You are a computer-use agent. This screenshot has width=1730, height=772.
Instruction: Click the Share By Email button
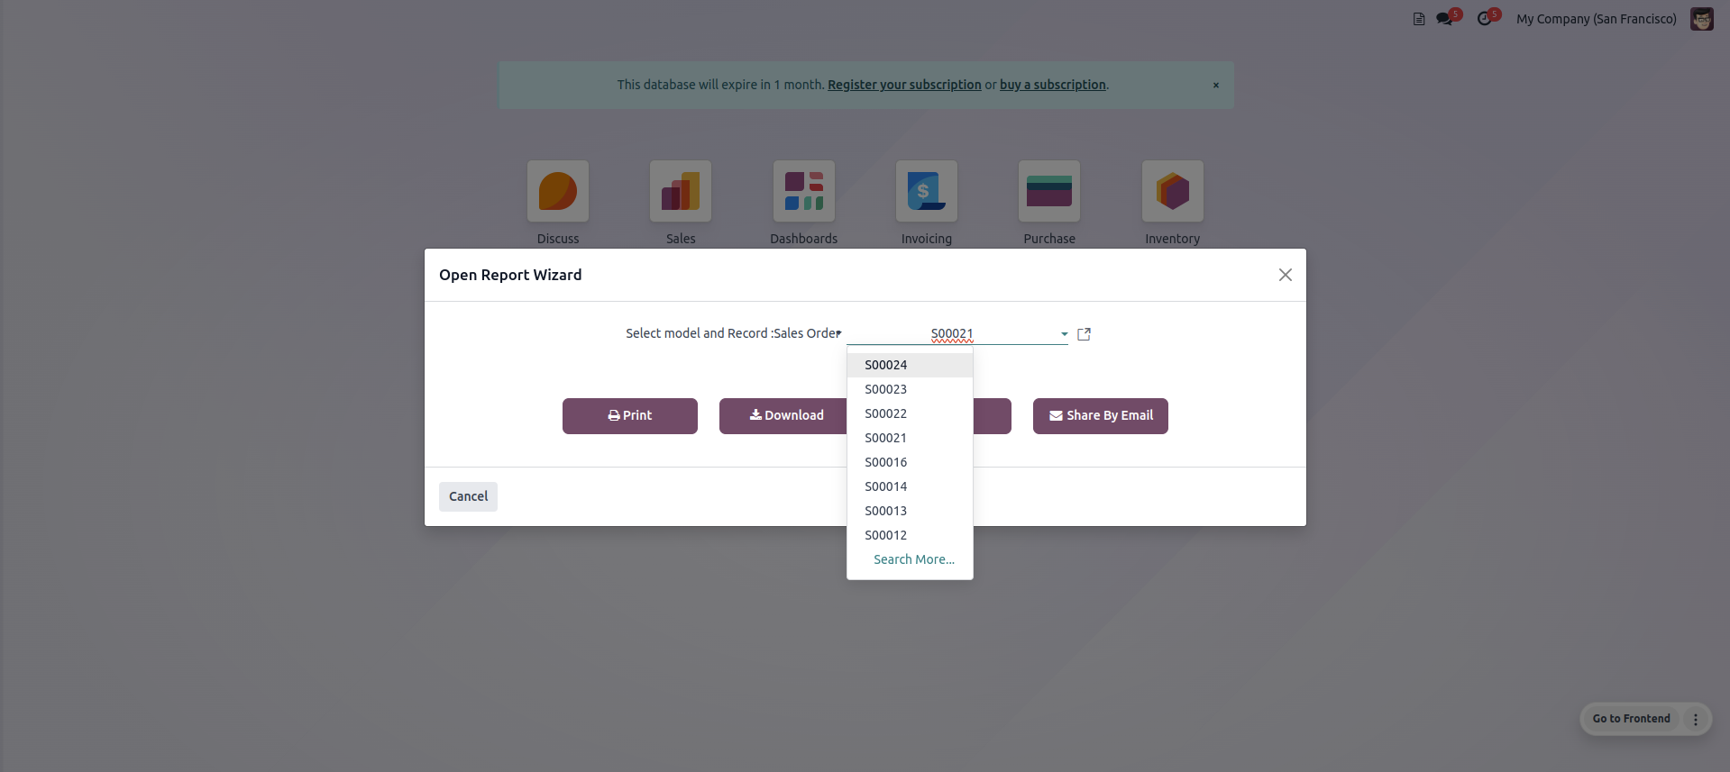coord(1100,415)
